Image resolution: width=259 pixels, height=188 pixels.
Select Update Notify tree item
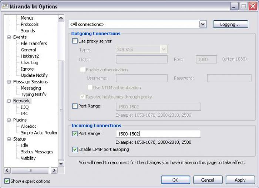[x=34, y=75]
